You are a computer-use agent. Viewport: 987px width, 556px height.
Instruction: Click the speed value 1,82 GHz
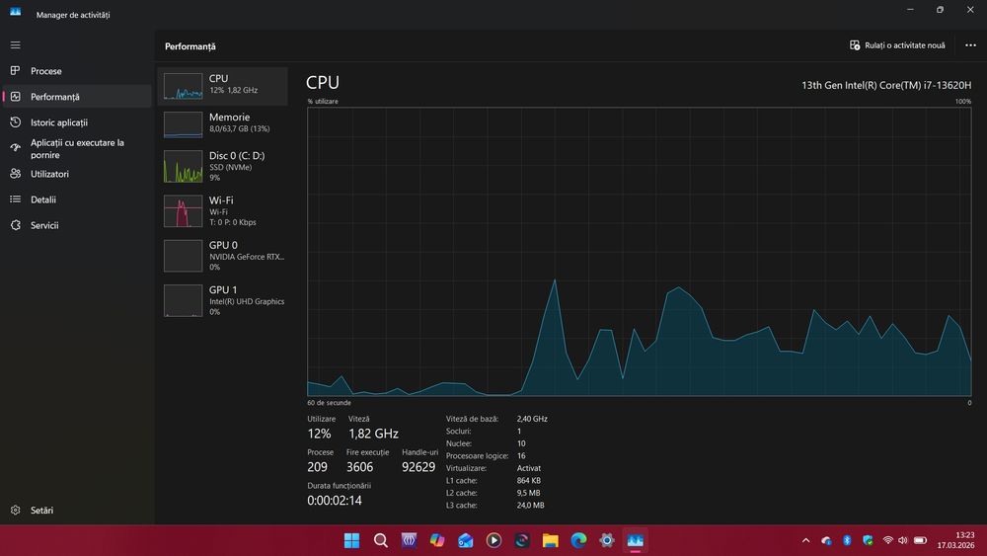tap(373, 434)
